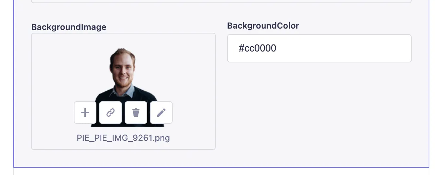Click the BackgroundColor label

coord(263,26)
